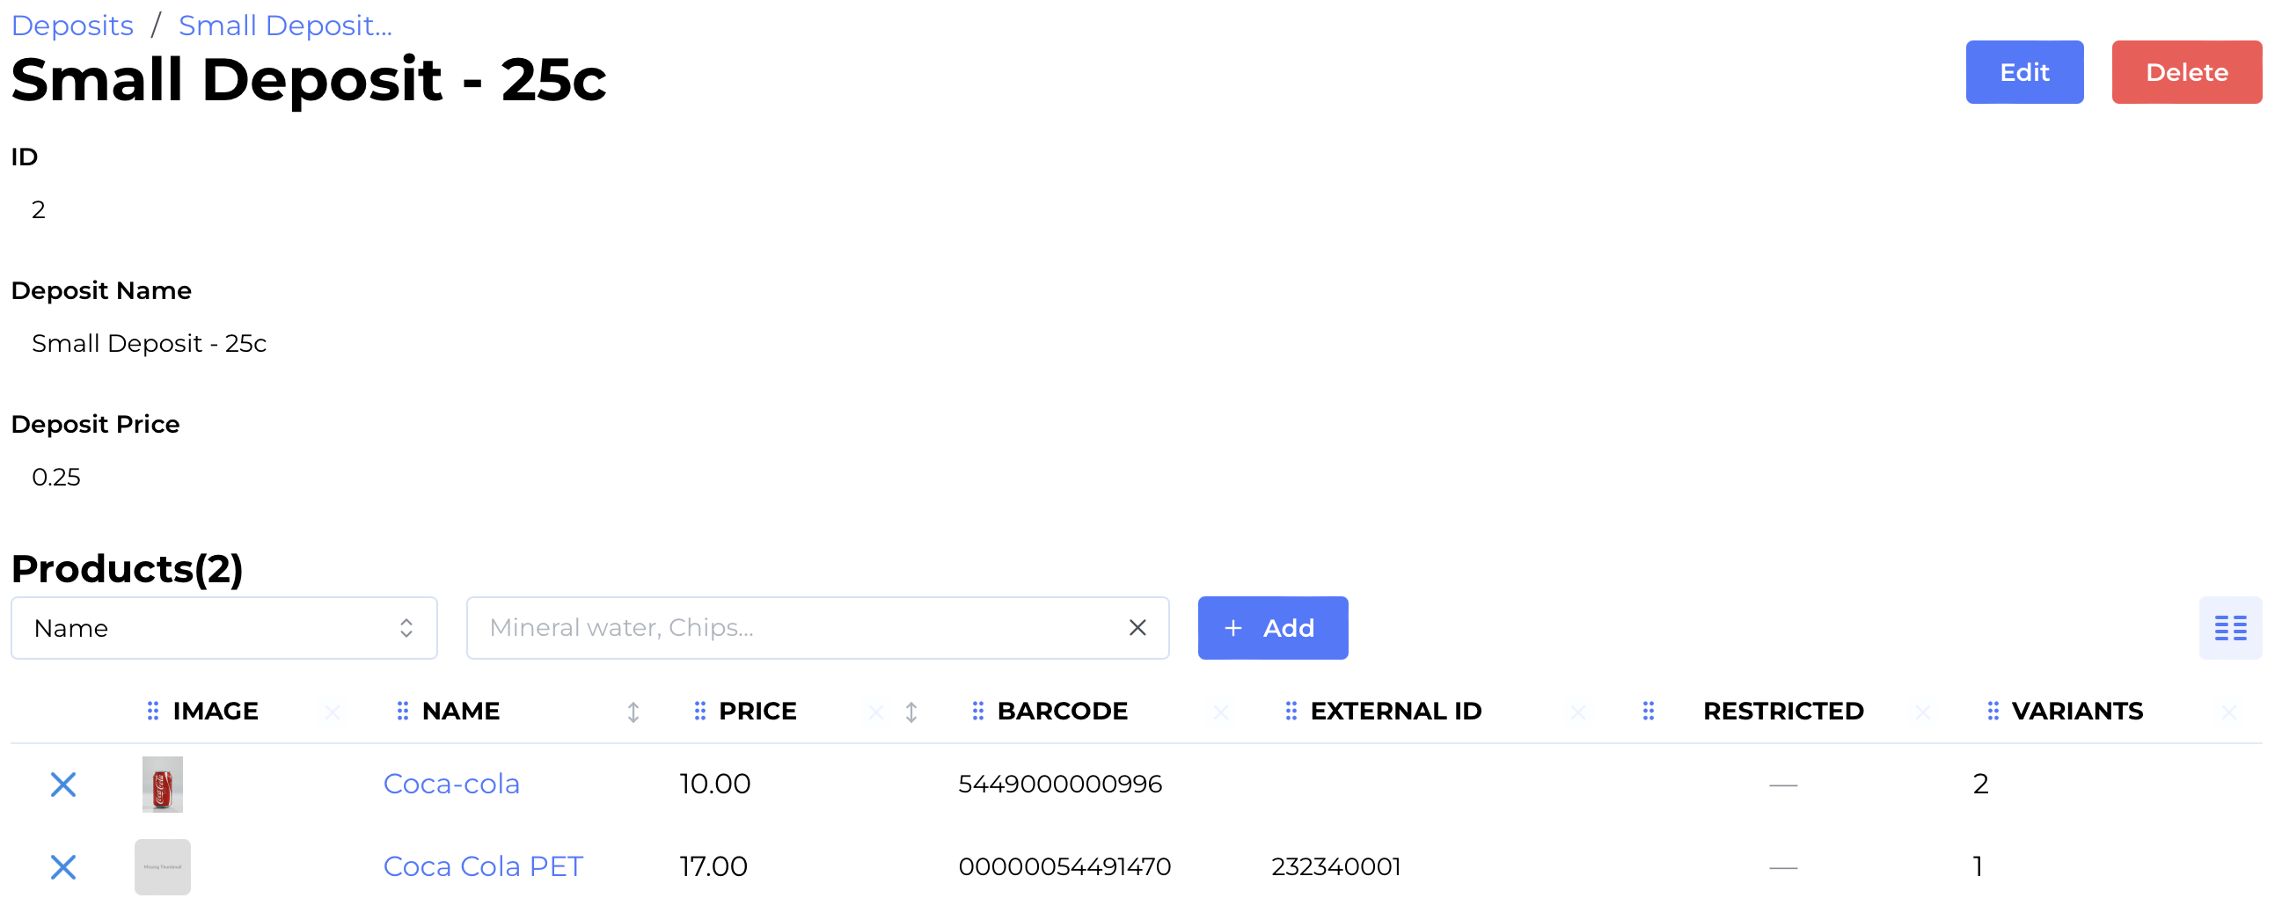Remove Coca-cola product with X icon
Viewport: 2282px width, 920px height.
pyautogui.click(x=62, y=785)
